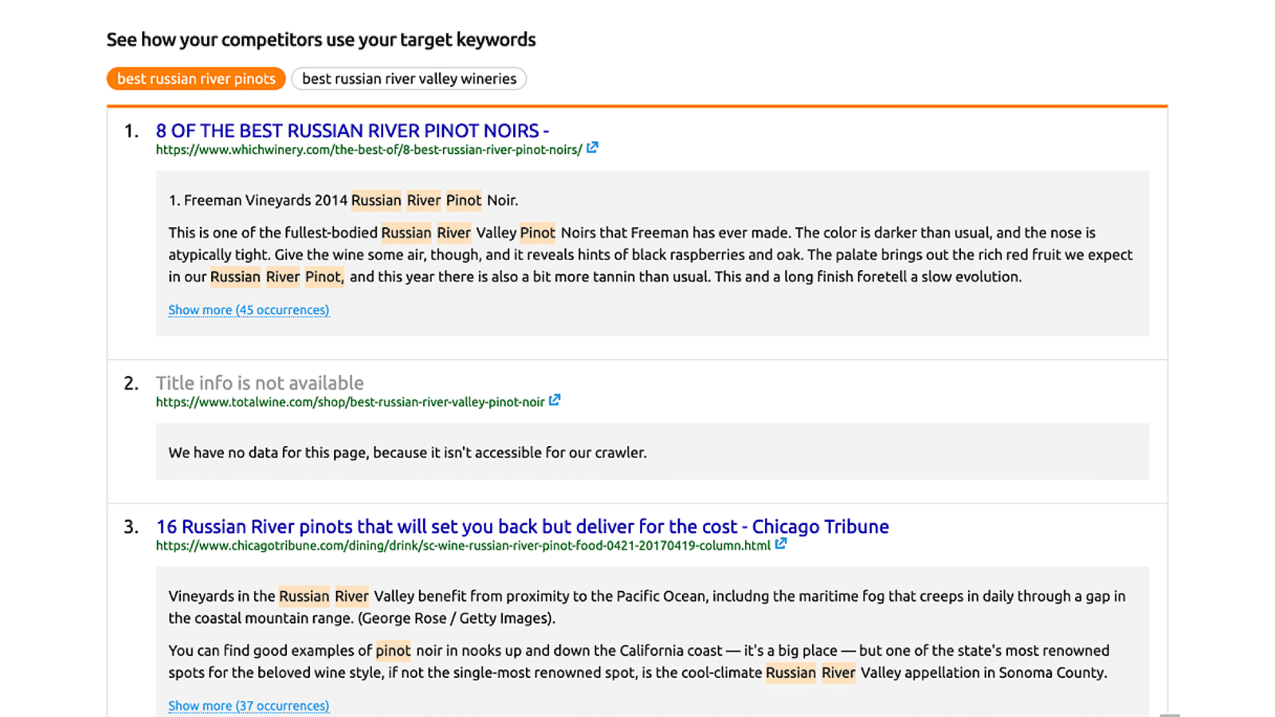Select highlighted 'Pinot' keyword in first excerpt

[463, 201]
